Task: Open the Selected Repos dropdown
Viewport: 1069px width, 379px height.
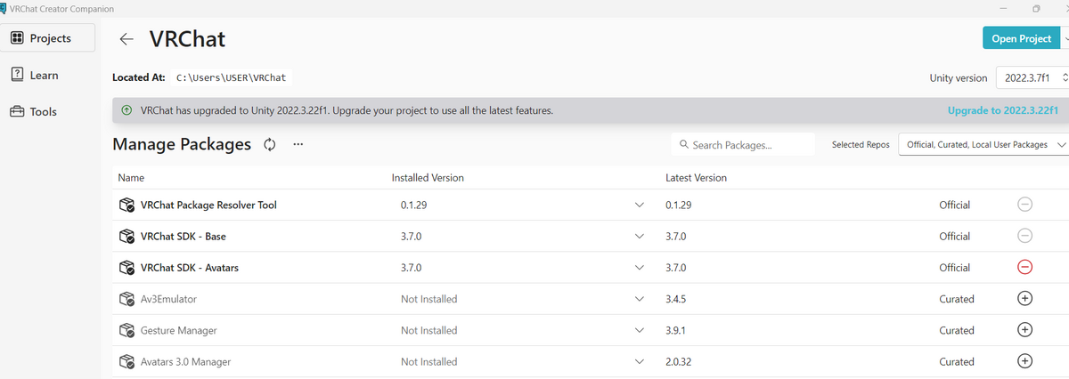Action: (x=983, y=144)
